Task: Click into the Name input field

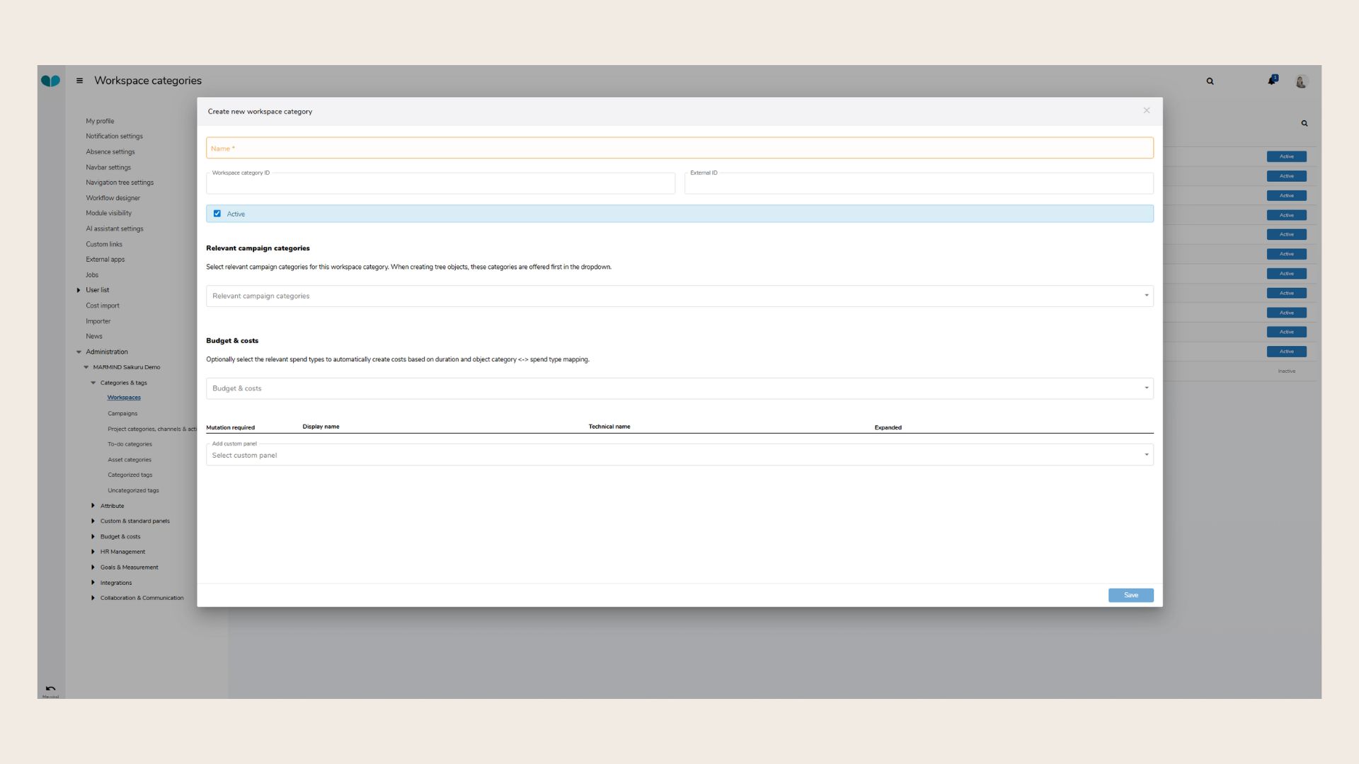Action: (x=679, y=149)
